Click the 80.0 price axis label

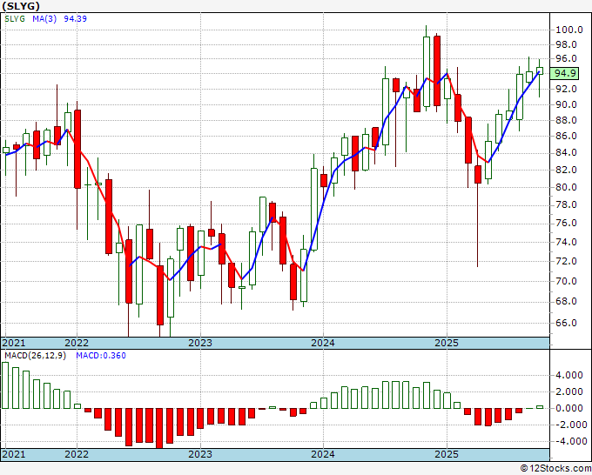coord(566,187)
